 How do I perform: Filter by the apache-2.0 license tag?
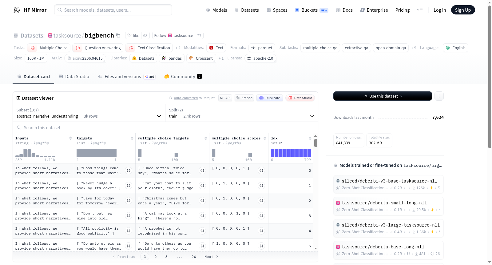tap(260, 58)
